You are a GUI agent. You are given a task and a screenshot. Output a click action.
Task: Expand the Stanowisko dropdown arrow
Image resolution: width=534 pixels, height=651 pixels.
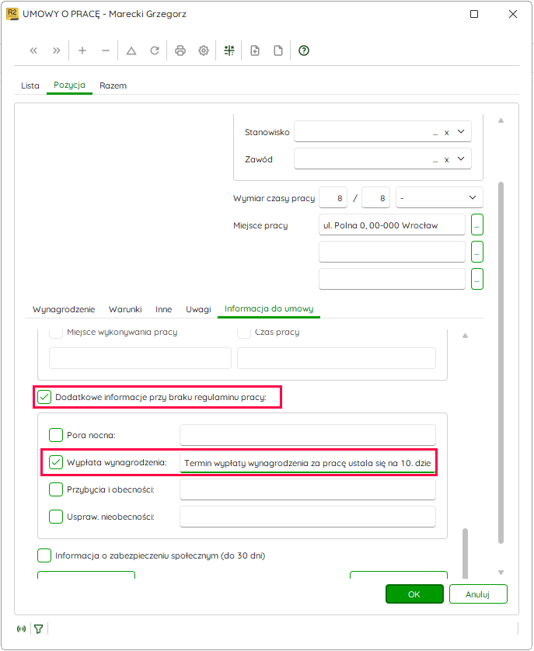(461, 131)
